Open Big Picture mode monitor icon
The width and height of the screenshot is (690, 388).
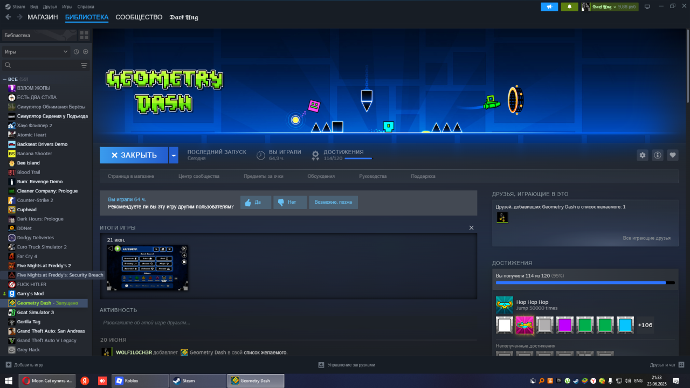point(647,6)
